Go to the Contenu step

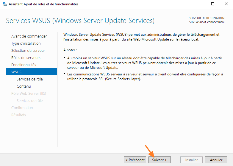(x=24, y=86)
